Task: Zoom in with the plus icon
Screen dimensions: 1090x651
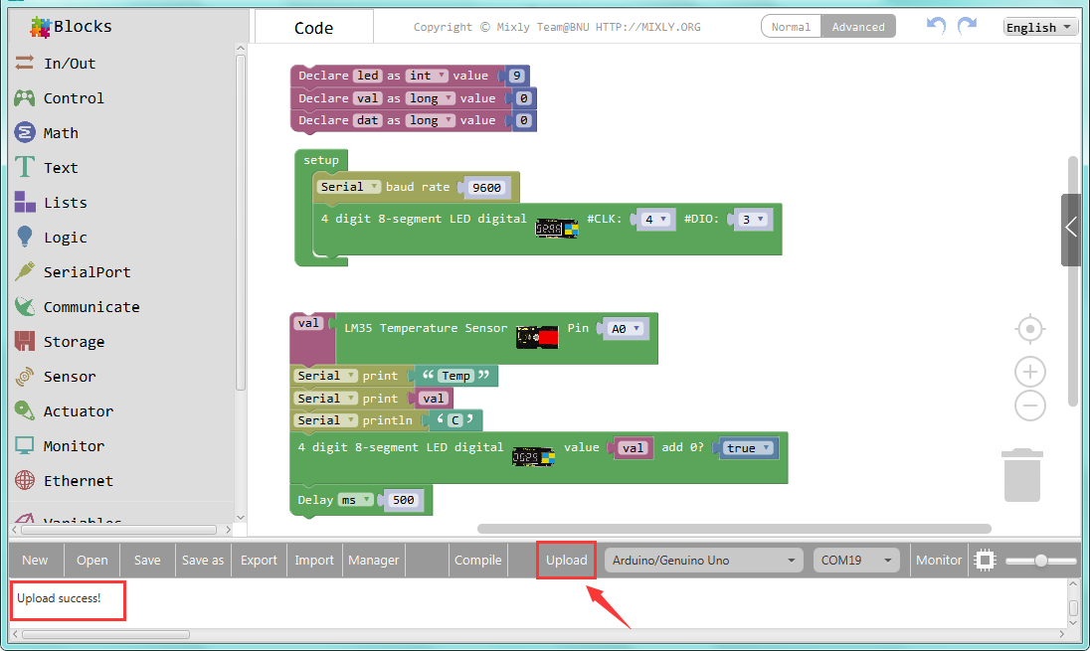Action: click(x=1030, y=373)
